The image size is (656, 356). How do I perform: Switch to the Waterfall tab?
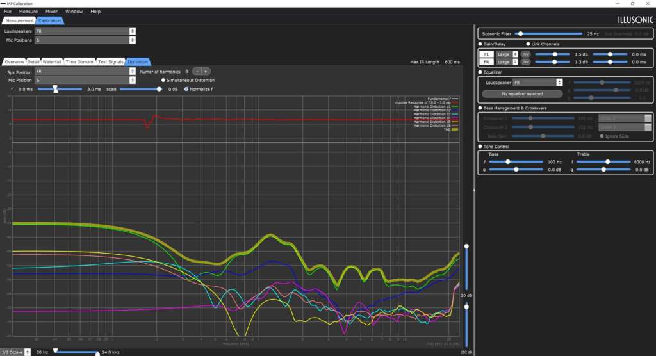tap(52, 62)
